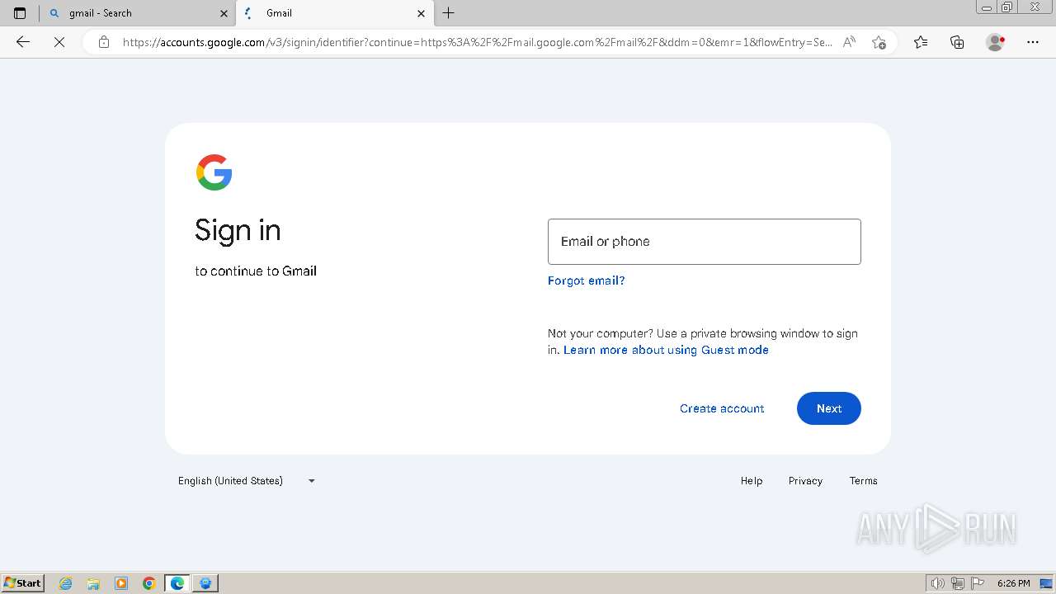
Task: Open volume control in system tray
Action: (938, 583)
